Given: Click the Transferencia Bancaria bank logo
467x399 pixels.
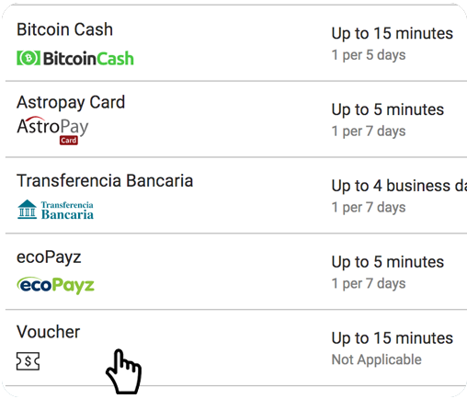Looking at the screenshot, I should coord(55,210).
